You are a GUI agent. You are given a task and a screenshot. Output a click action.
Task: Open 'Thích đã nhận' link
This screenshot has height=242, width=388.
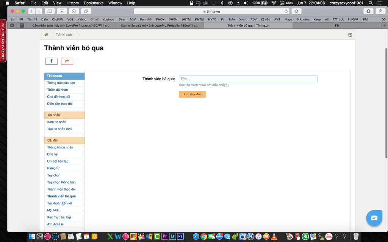pos(58,90)
